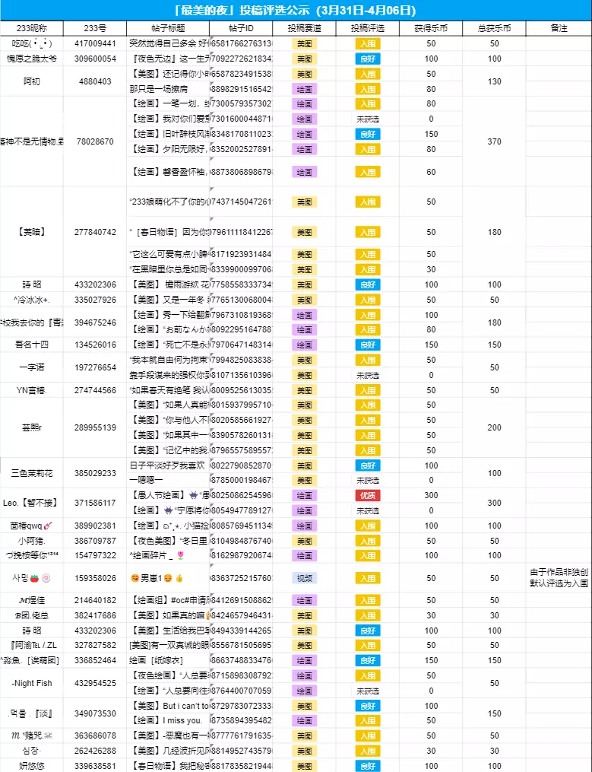Click the 投稿评选 column header
The image size is (592, 772).
coord(368,28)
